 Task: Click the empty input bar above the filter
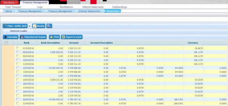tap(114, 19)
